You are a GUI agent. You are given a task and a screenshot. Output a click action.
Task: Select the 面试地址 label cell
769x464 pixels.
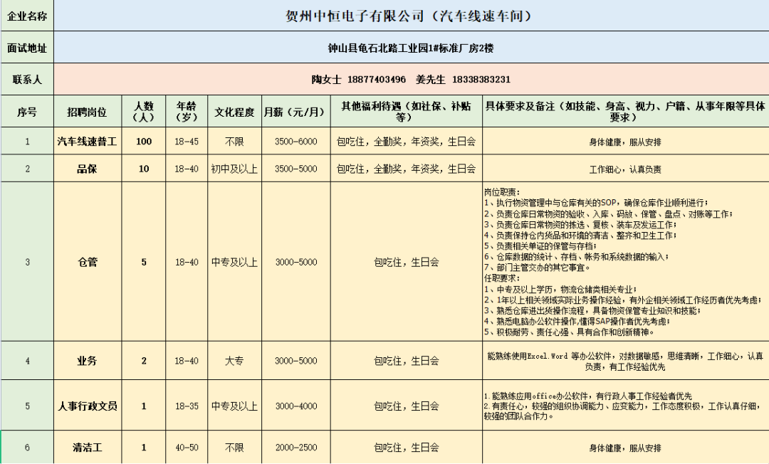[x=26, y=47]
